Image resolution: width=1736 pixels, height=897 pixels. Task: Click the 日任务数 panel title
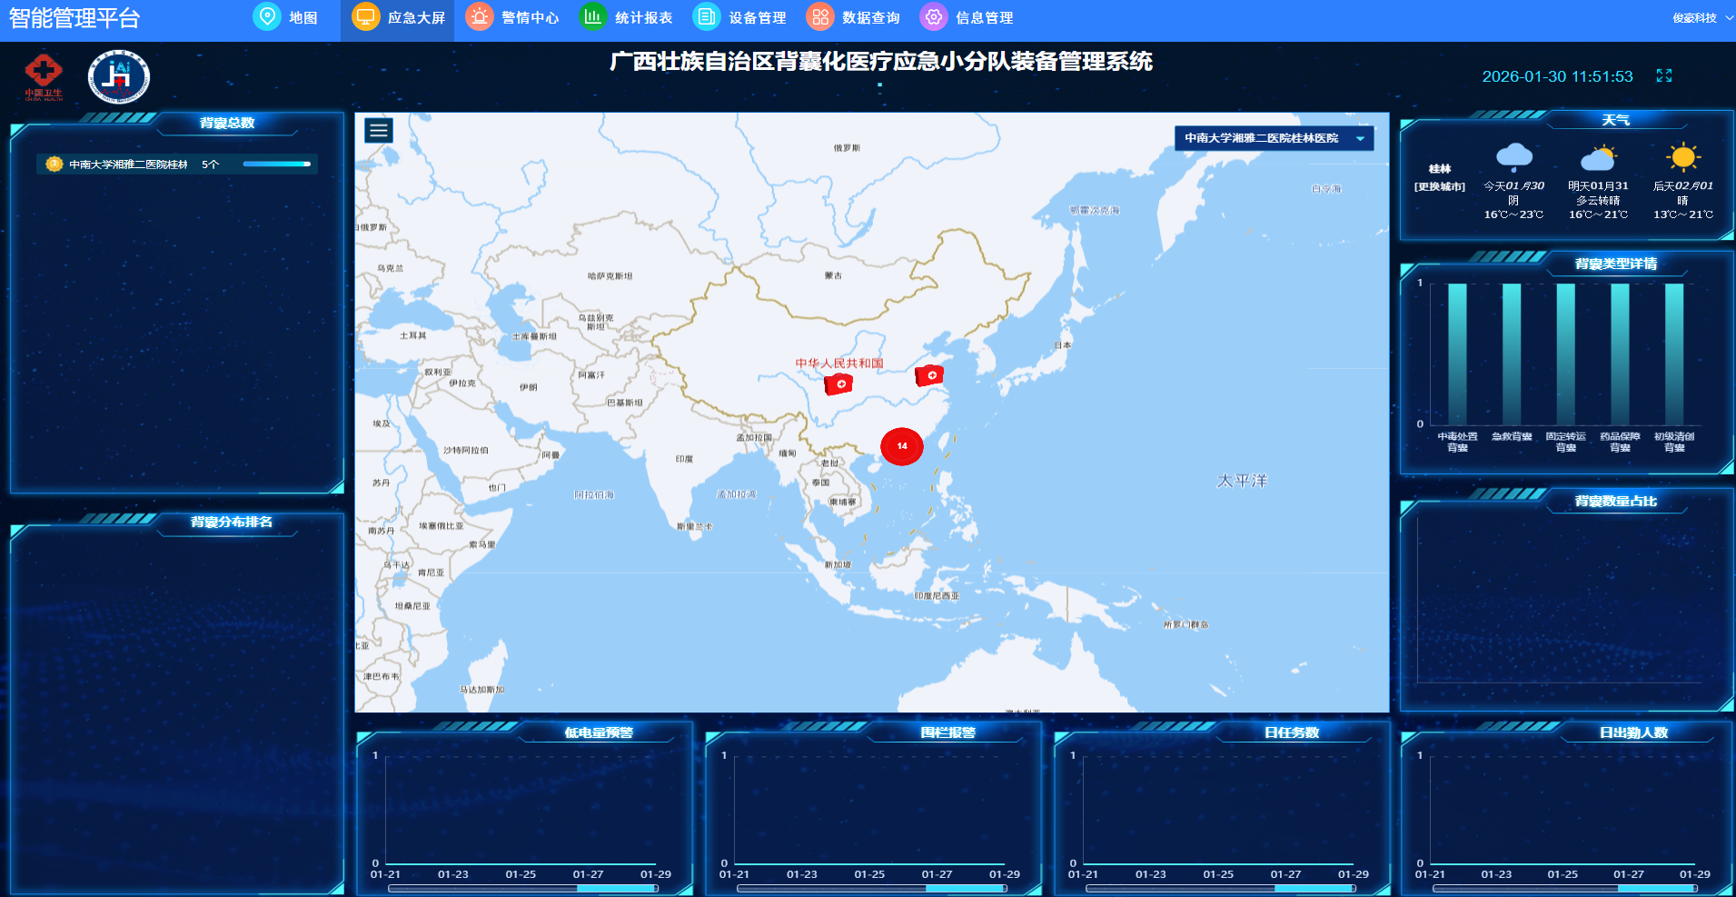[x=1292, y=733]
